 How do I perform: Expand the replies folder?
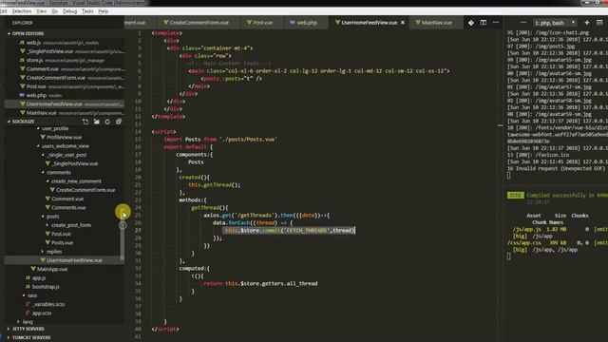point(54,252)
